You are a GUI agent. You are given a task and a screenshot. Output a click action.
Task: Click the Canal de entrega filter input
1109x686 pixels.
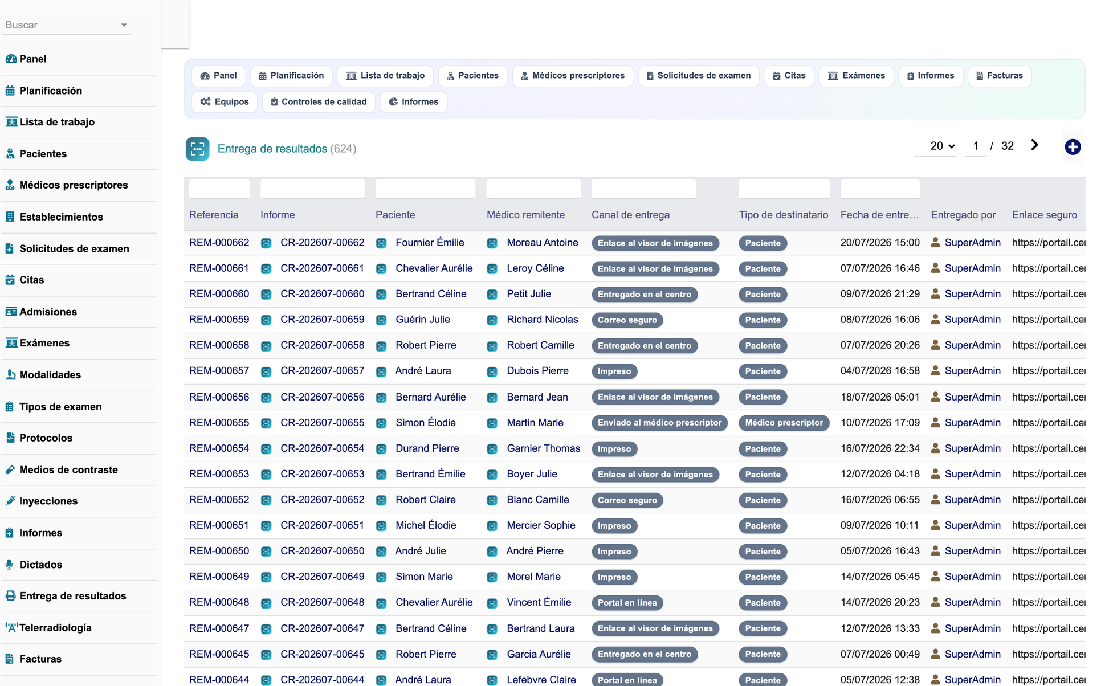[x=643, y=189]
